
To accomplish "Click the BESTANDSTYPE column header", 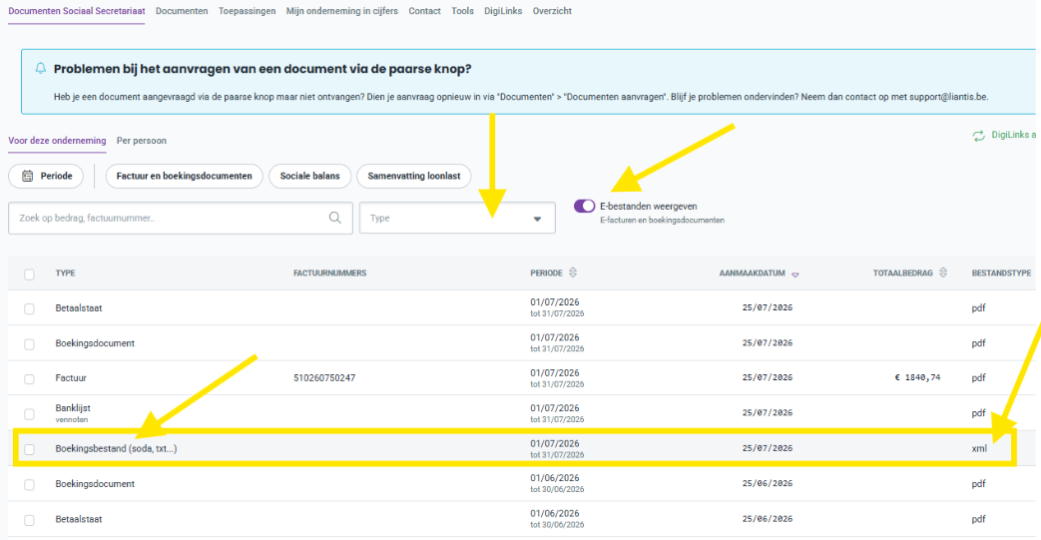I will (x=1001, y=272).
